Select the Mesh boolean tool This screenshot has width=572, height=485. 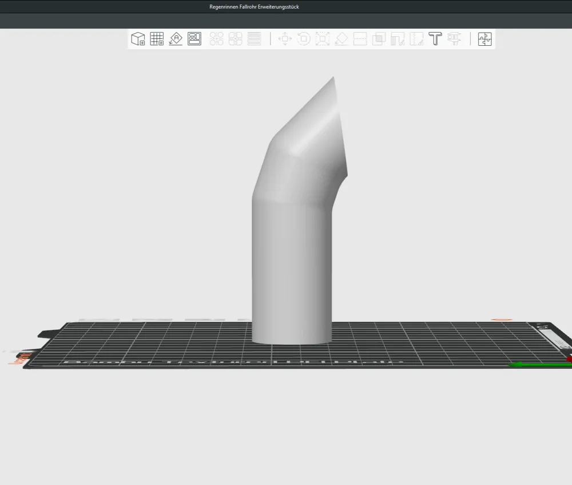tap(378, 38)
